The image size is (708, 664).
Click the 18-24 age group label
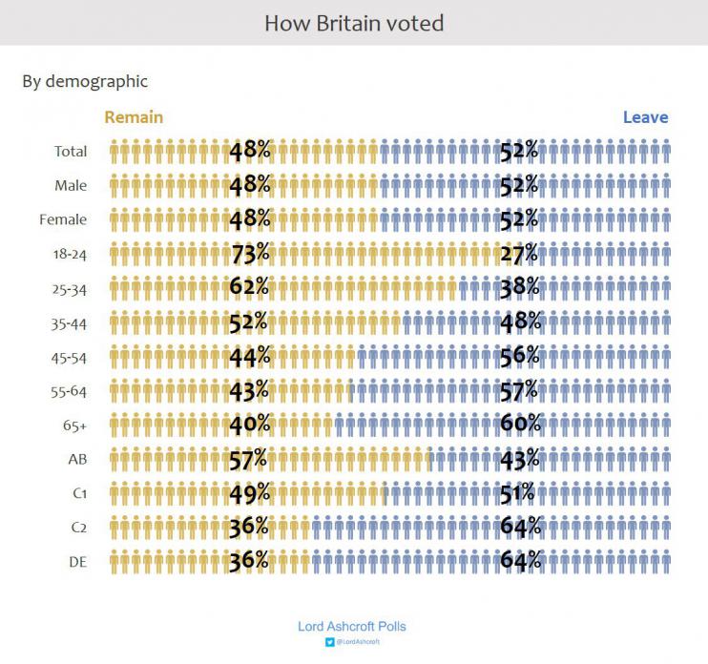71,254
